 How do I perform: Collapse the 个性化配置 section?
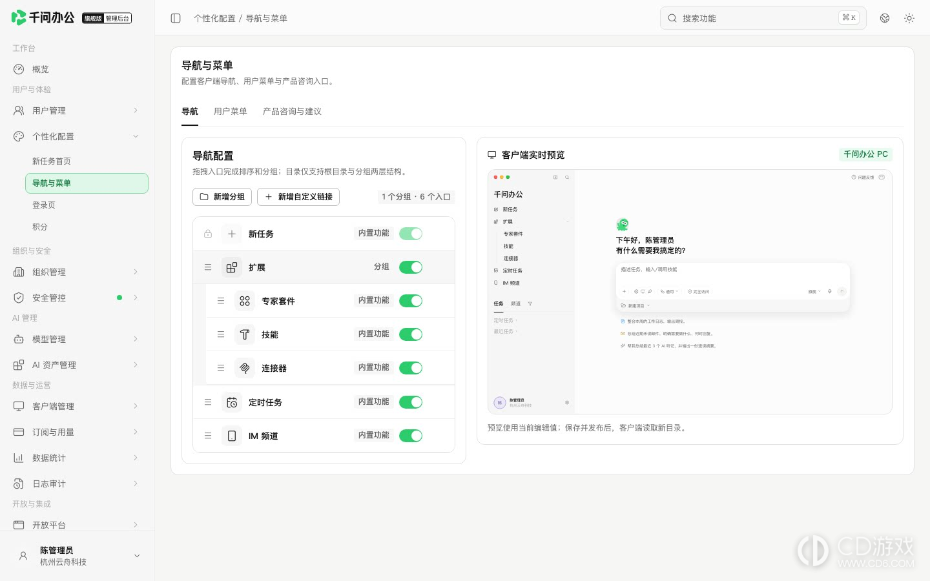pyautogui.click(x=77, y=136)
